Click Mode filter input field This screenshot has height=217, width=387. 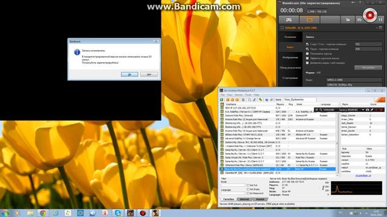coord(233,185)
